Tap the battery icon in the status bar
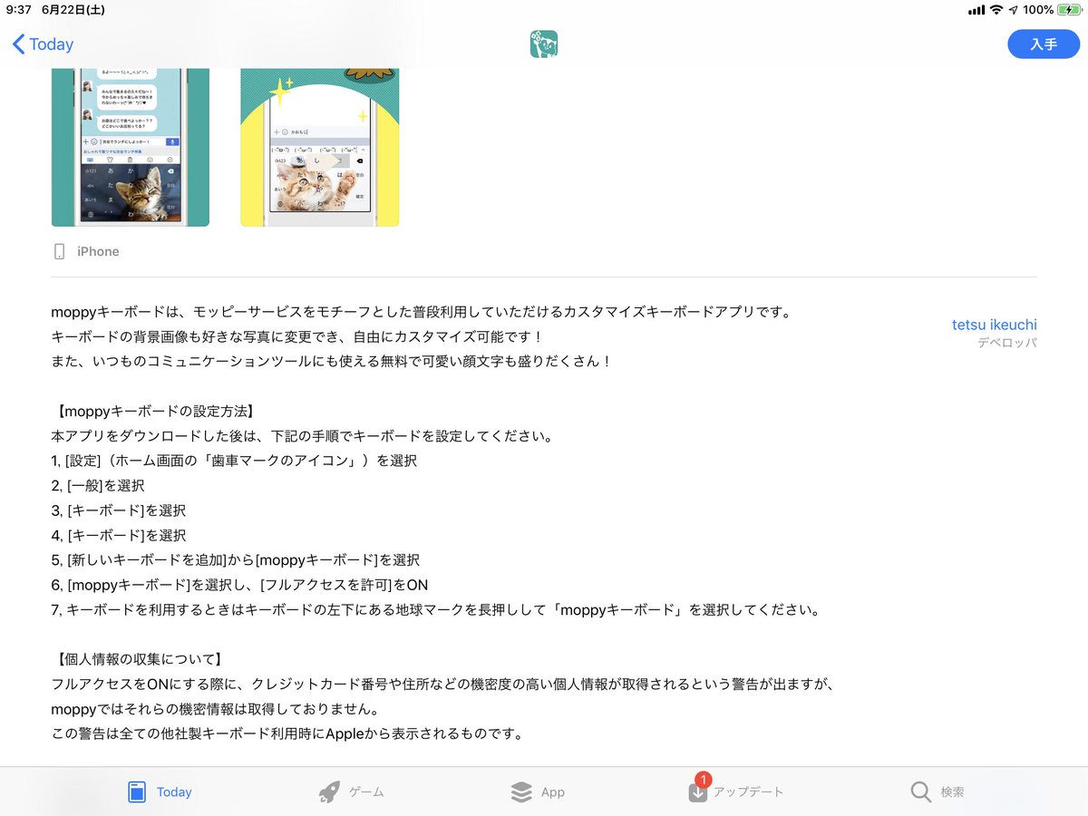This screenshot has width=1088, height=816. (1068, 10)
